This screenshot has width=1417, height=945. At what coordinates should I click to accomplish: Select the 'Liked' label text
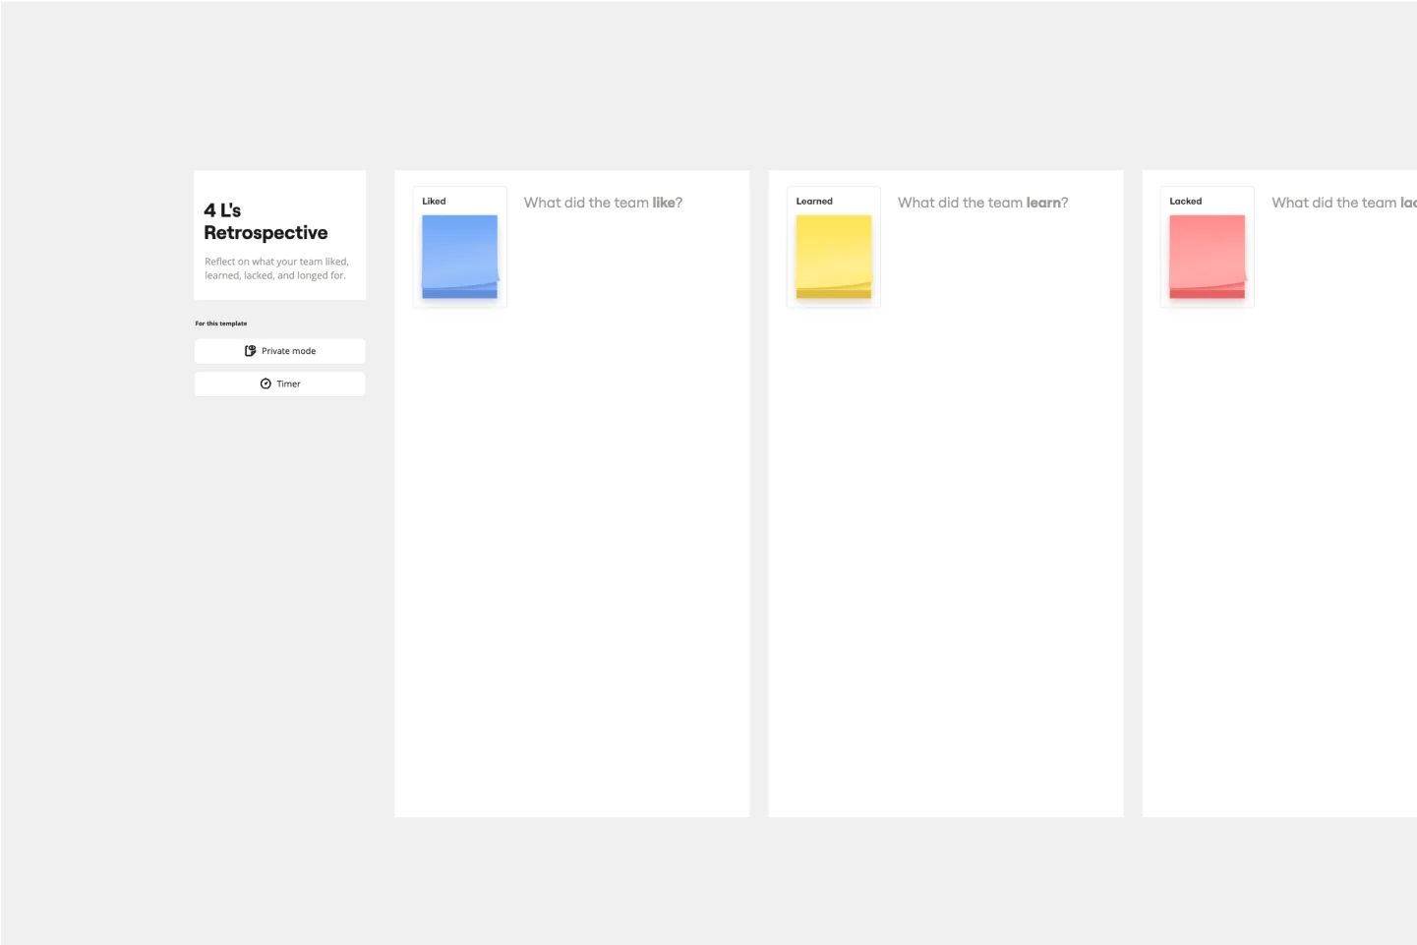tap(434, 201)
